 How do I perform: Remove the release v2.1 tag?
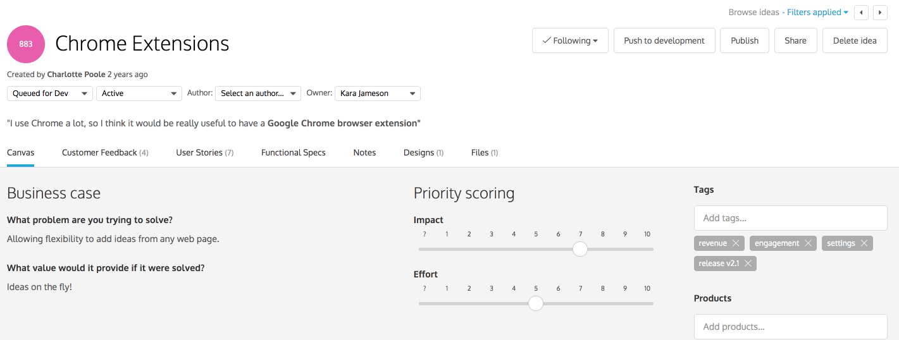click(748, 264)
